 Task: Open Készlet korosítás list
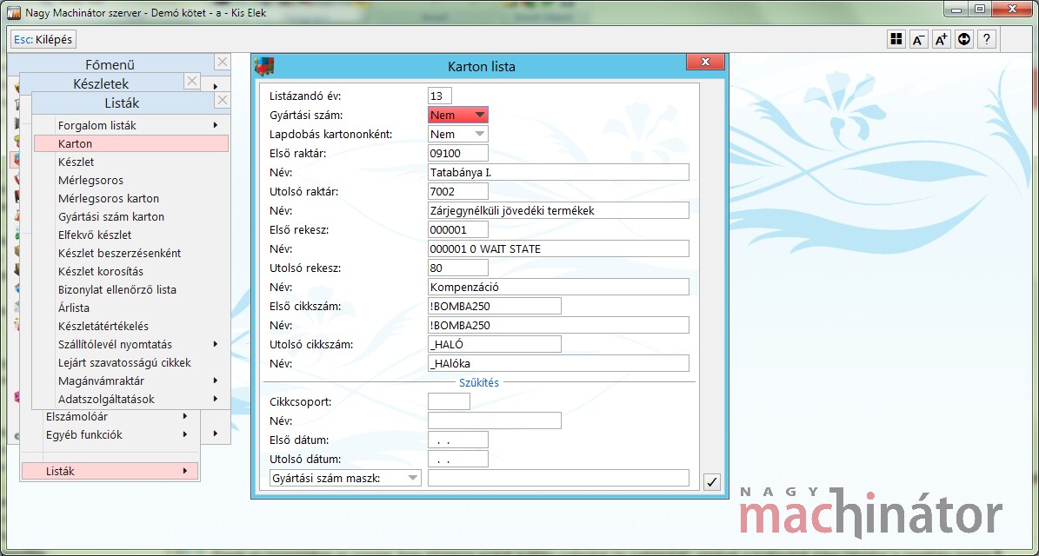131,271
